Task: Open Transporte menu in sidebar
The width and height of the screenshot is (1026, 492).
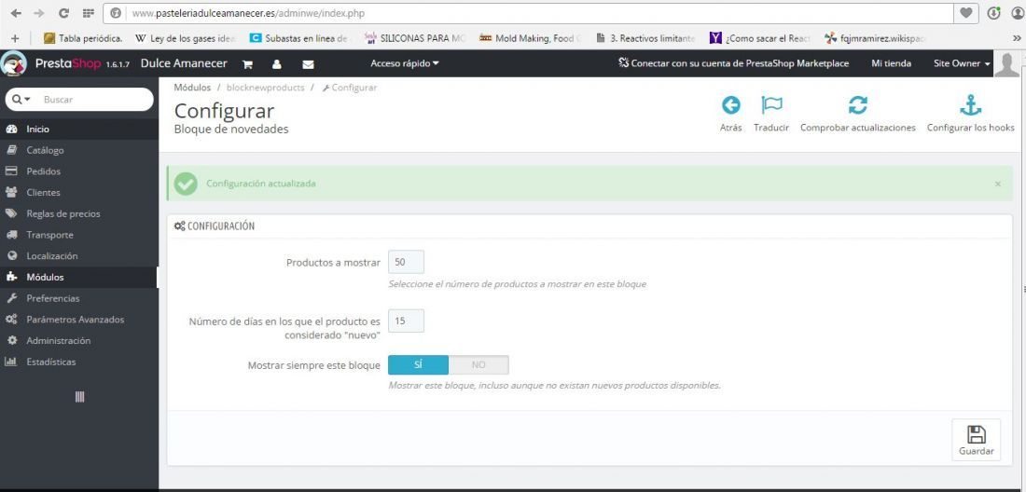Action: (x=79, y=235)
